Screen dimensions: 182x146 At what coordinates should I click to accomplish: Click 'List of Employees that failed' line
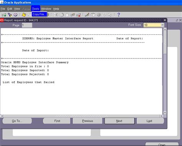[28, 82]
